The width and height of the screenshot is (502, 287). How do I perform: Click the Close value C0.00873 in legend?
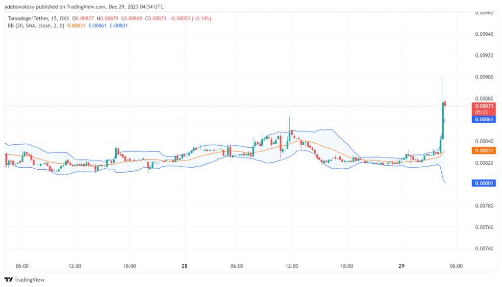coord(155,19)
